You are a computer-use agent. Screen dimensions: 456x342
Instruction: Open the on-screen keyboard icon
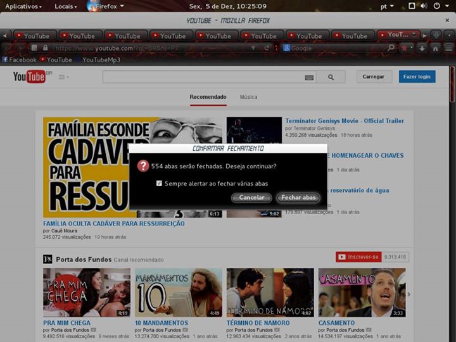pyautogui.click(x=309, y=77)
